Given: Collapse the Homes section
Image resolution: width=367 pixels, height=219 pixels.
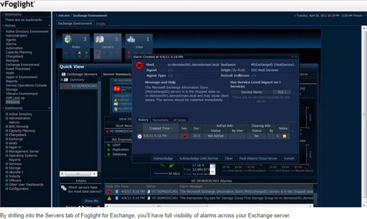Looking at the screenshot, I should pyautogui.click(x=3, y=25).
